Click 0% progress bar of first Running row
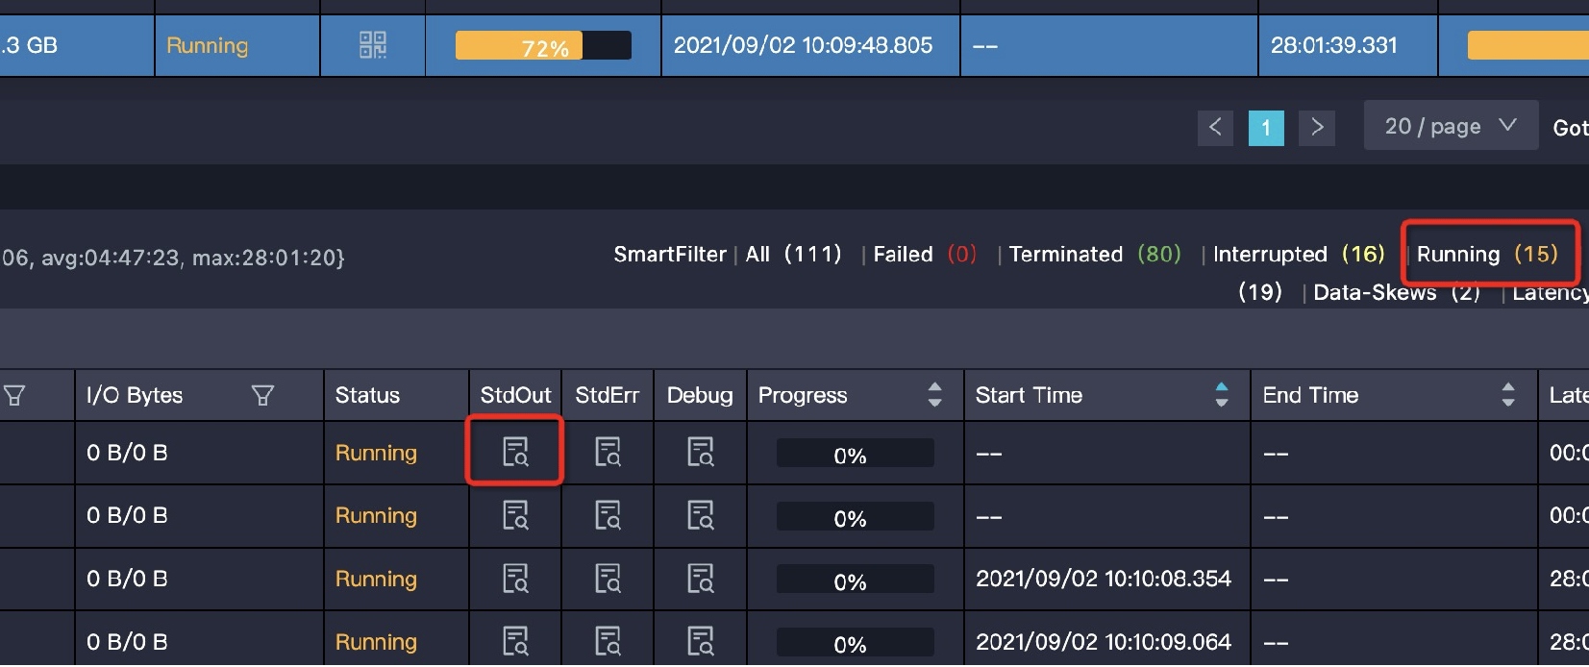 point(855,453)
